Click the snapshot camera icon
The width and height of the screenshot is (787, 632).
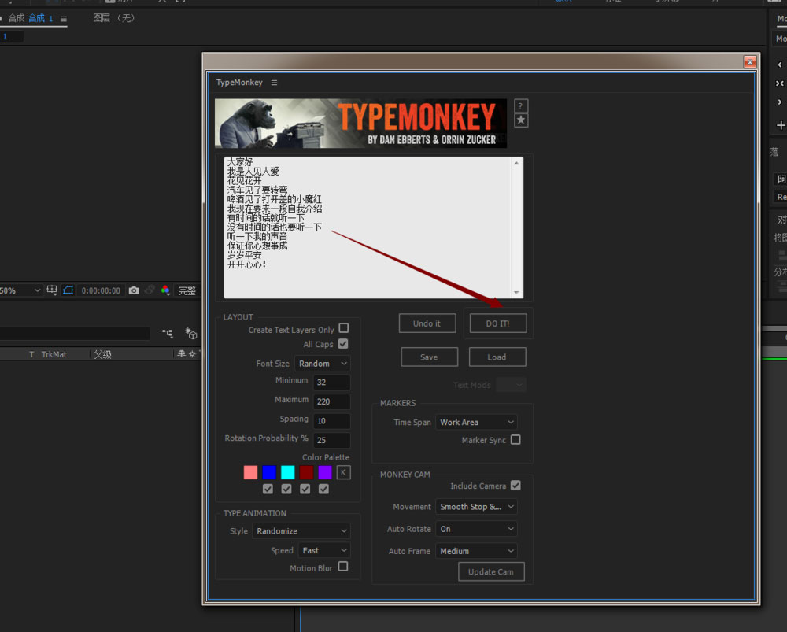click(x=134, y=290)
